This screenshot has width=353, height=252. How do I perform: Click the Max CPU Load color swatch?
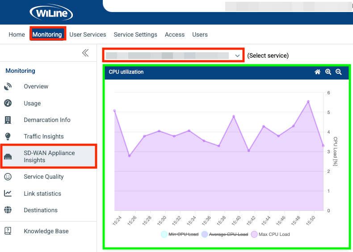(x=254, y=235)
